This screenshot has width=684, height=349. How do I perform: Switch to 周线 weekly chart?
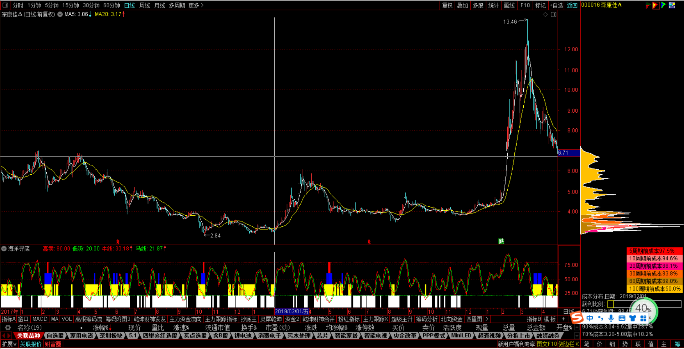pyautogui.click(x=145, y=5)
